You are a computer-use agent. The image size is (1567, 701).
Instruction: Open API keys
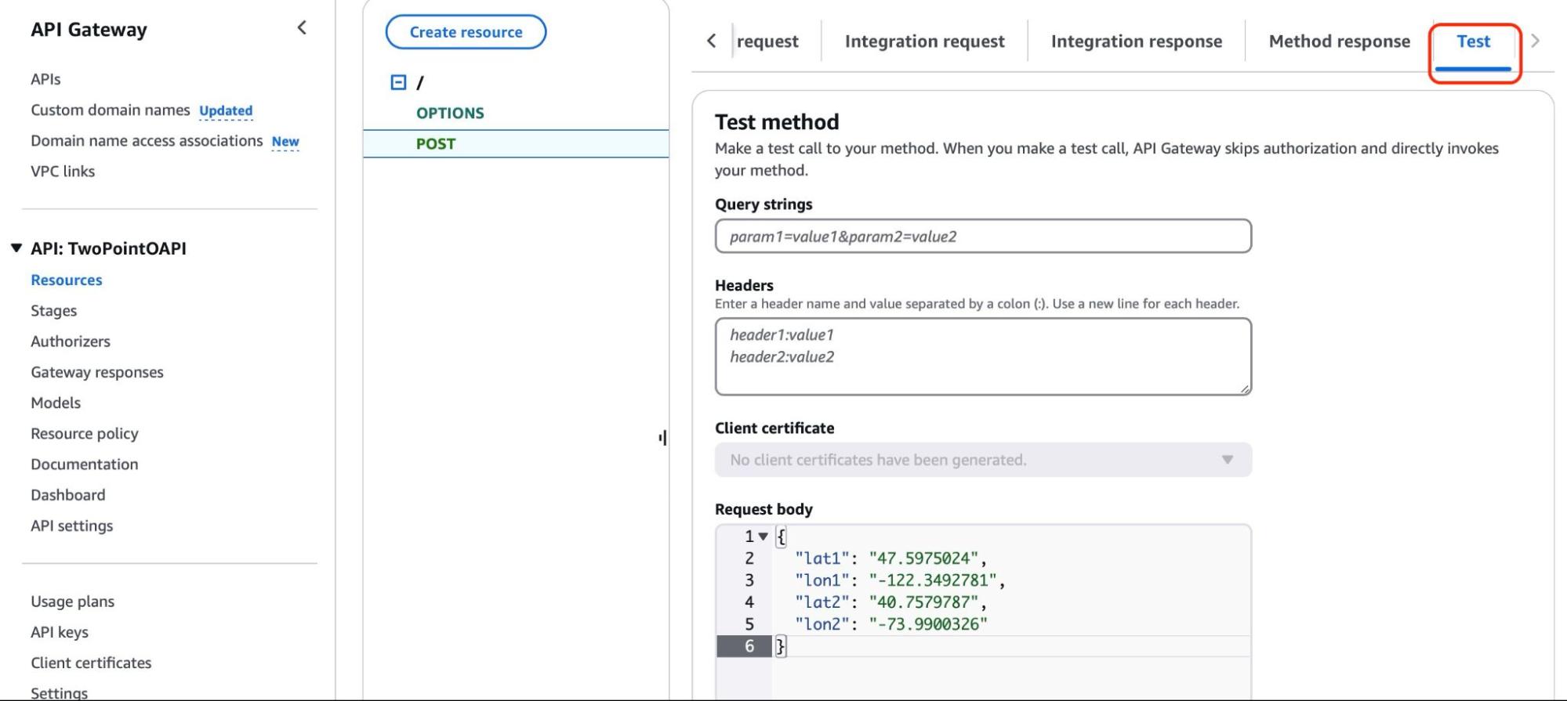click(60, 632)
